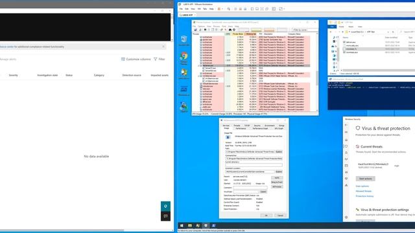Click the Save icon in Process Explorer toolbar
Screen dimensions: 415x233
click(x=195, y=30)
